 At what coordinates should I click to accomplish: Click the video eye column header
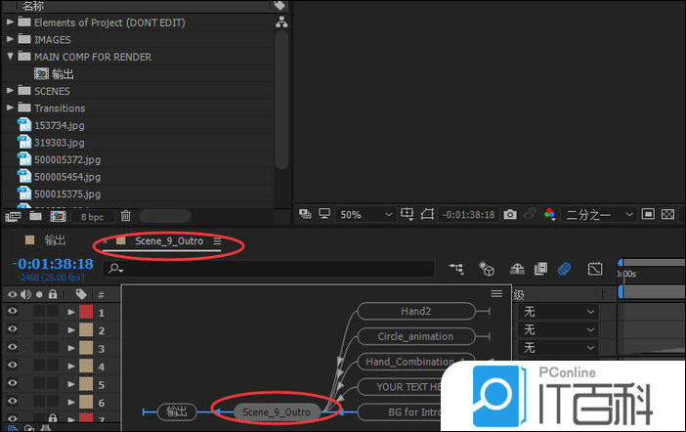[x=13, y=294]
